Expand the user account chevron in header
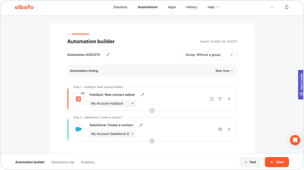 pyautogui.click(x=272, y=7)
